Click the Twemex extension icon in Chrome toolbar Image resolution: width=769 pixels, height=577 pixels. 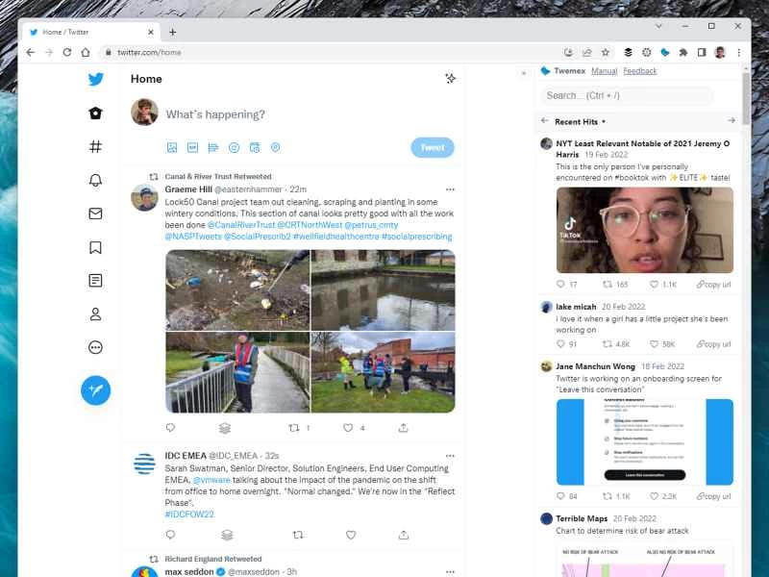coord(664,52)
